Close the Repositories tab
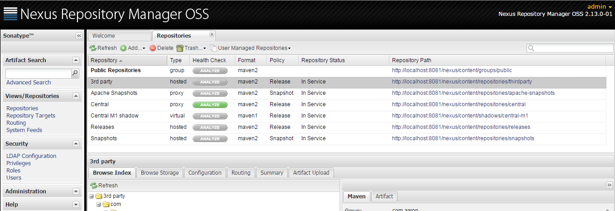This screenshot has height=211, width=615. coord(212,34)
